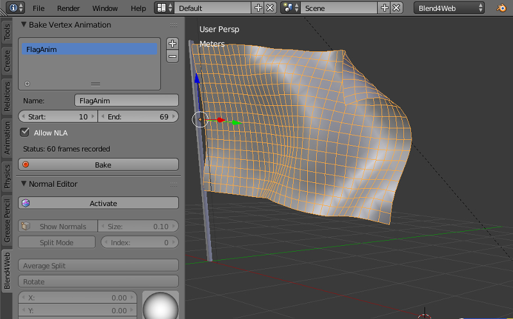Viewport: 513px width, 319px height.
Task: Delete the current Scene
Action: point(396,8)
